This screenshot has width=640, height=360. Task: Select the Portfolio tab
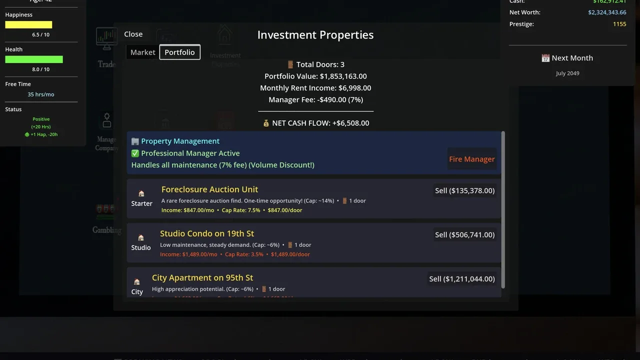(180, 52)
